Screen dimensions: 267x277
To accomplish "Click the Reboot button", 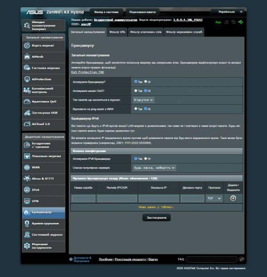I will pos(142,12).
